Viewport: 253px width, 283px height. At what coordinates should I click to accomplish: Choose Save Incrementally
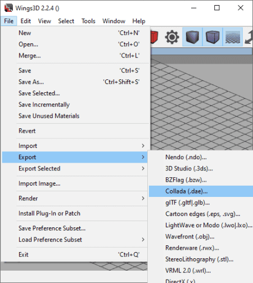(75, 105)
